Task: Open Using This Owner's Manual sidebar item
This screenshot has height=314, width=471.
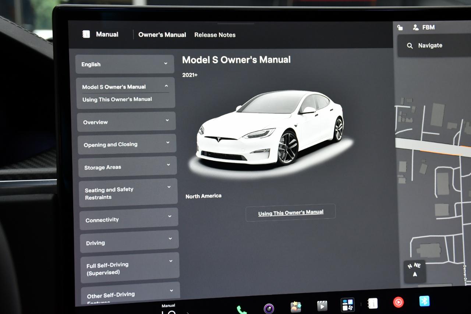Action: 117,99
